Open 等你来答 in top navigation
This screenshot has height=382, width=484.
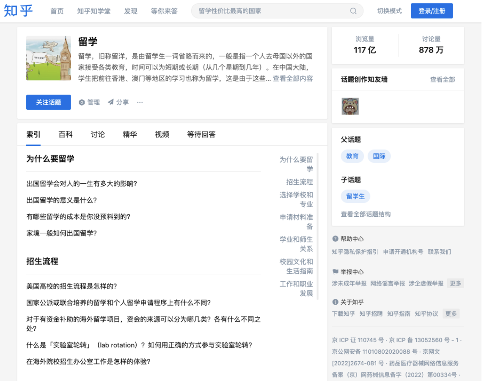165,11
